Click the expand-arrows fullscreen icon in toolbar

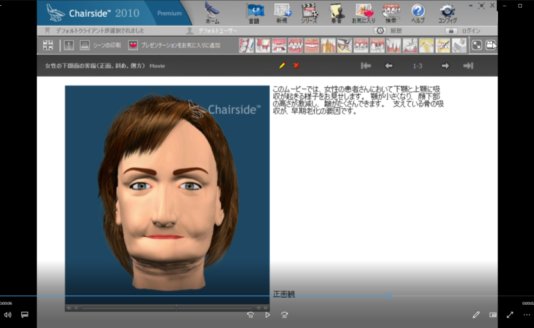point(477,45)
